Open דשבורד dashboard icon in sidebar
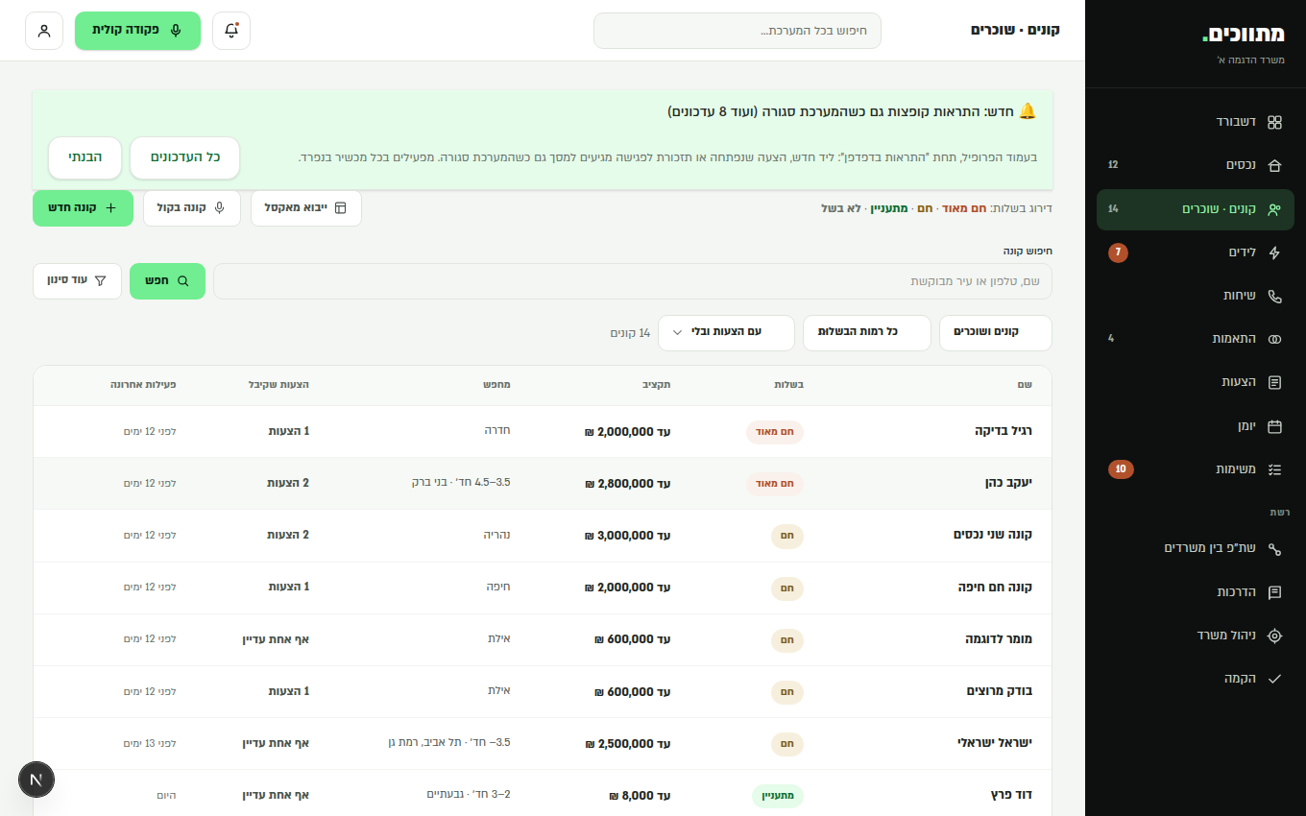Image resolution: width=1306 pixels, height=816 pixels. coord(1274,122)
